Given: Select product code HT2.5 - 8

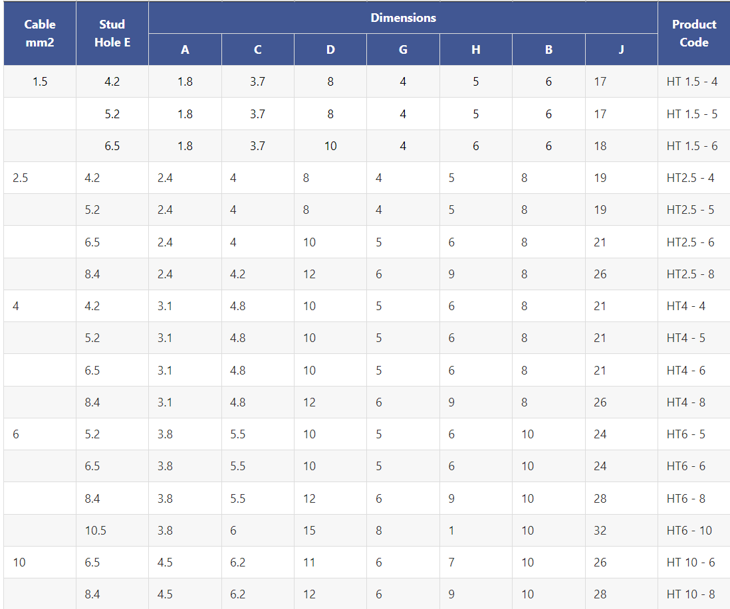Looking at the screenshot, I should [x=690, y=274].
